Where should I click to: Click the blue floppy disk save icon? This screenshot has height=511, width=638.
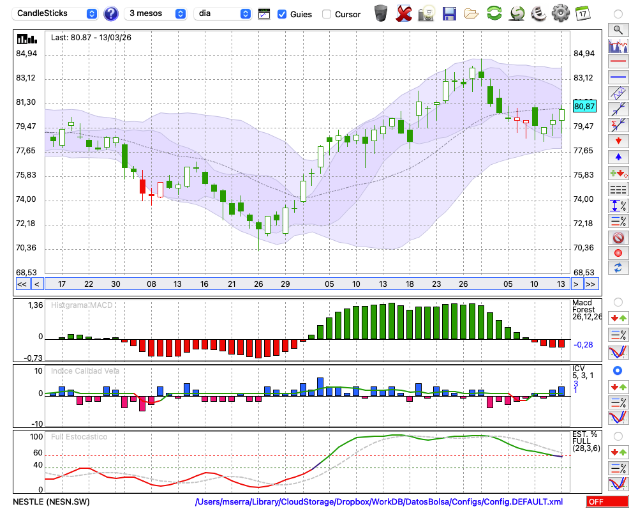[449, 13]
